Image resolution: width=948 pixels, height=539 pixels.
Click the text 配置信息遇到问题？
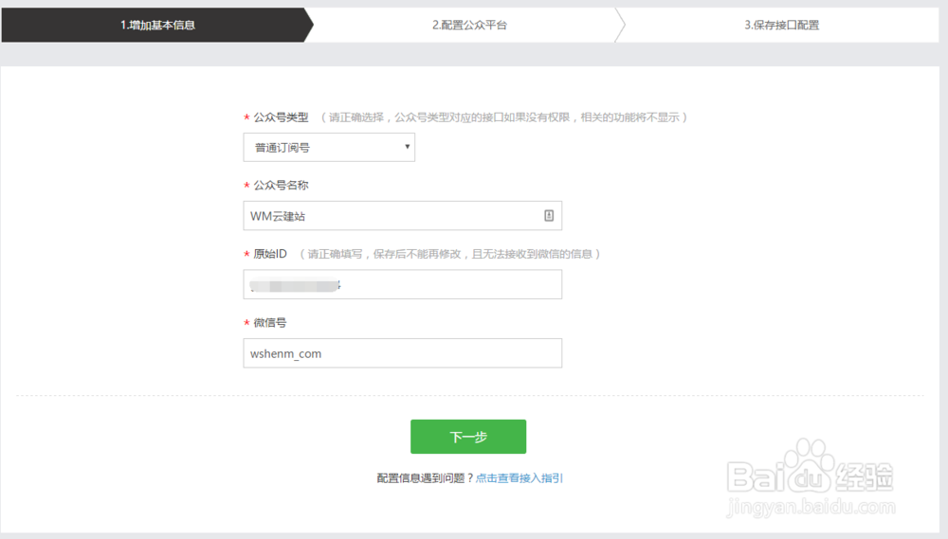click(x=426, y=478)
